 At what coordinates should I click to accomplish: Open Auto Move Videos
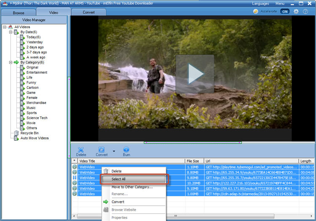point(35,138)
